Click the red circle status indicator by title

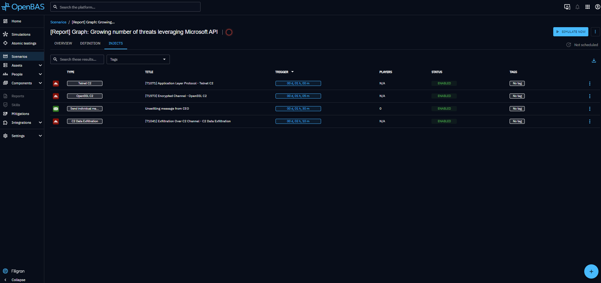(229, 32)
